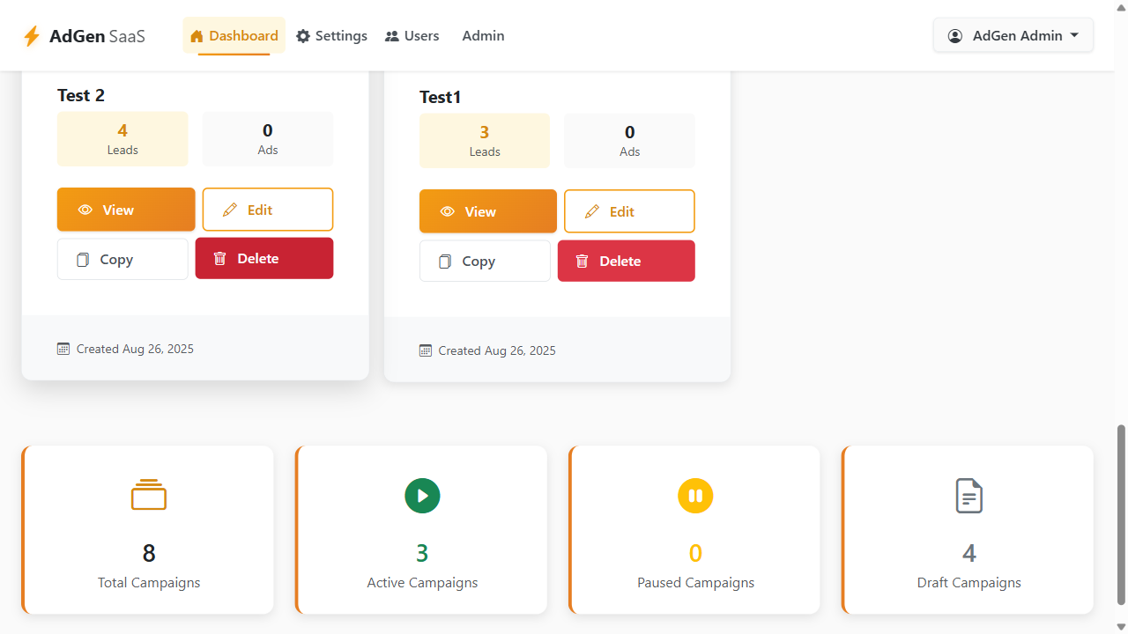Click the green Active Campaigns play icon

(x=422, y=496)
